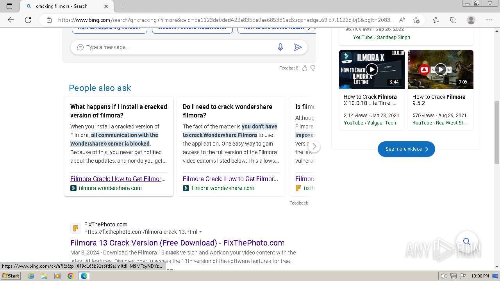Open the Windows Start menu

point(11,276)
